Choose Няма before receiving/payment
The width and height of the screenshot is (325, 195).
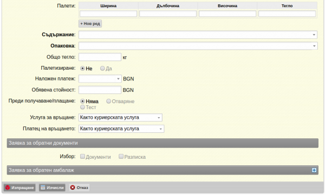coord(82,101)
